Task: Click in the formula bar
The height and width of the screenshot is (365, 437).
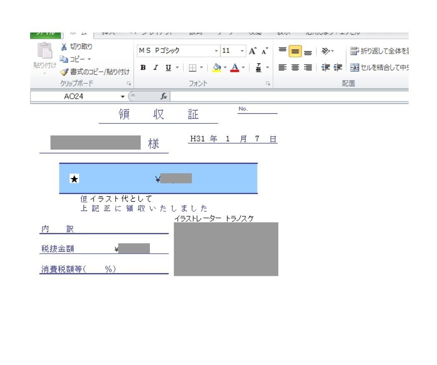Action: point(289,97)
